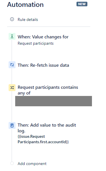Open the Rule details section
The width and height of the screenshot is (106, 171).
tap(28, 19)
